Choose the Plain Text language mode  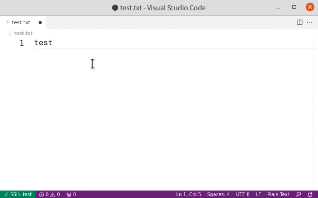click(x=278, y=194)
